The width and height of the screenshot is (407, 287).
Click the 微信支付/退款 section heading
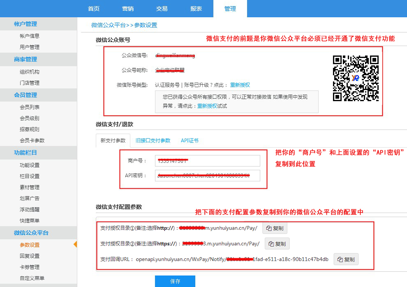pos(114,125)
